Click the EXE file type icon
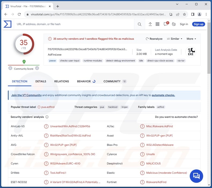 [x=191, y=52]
